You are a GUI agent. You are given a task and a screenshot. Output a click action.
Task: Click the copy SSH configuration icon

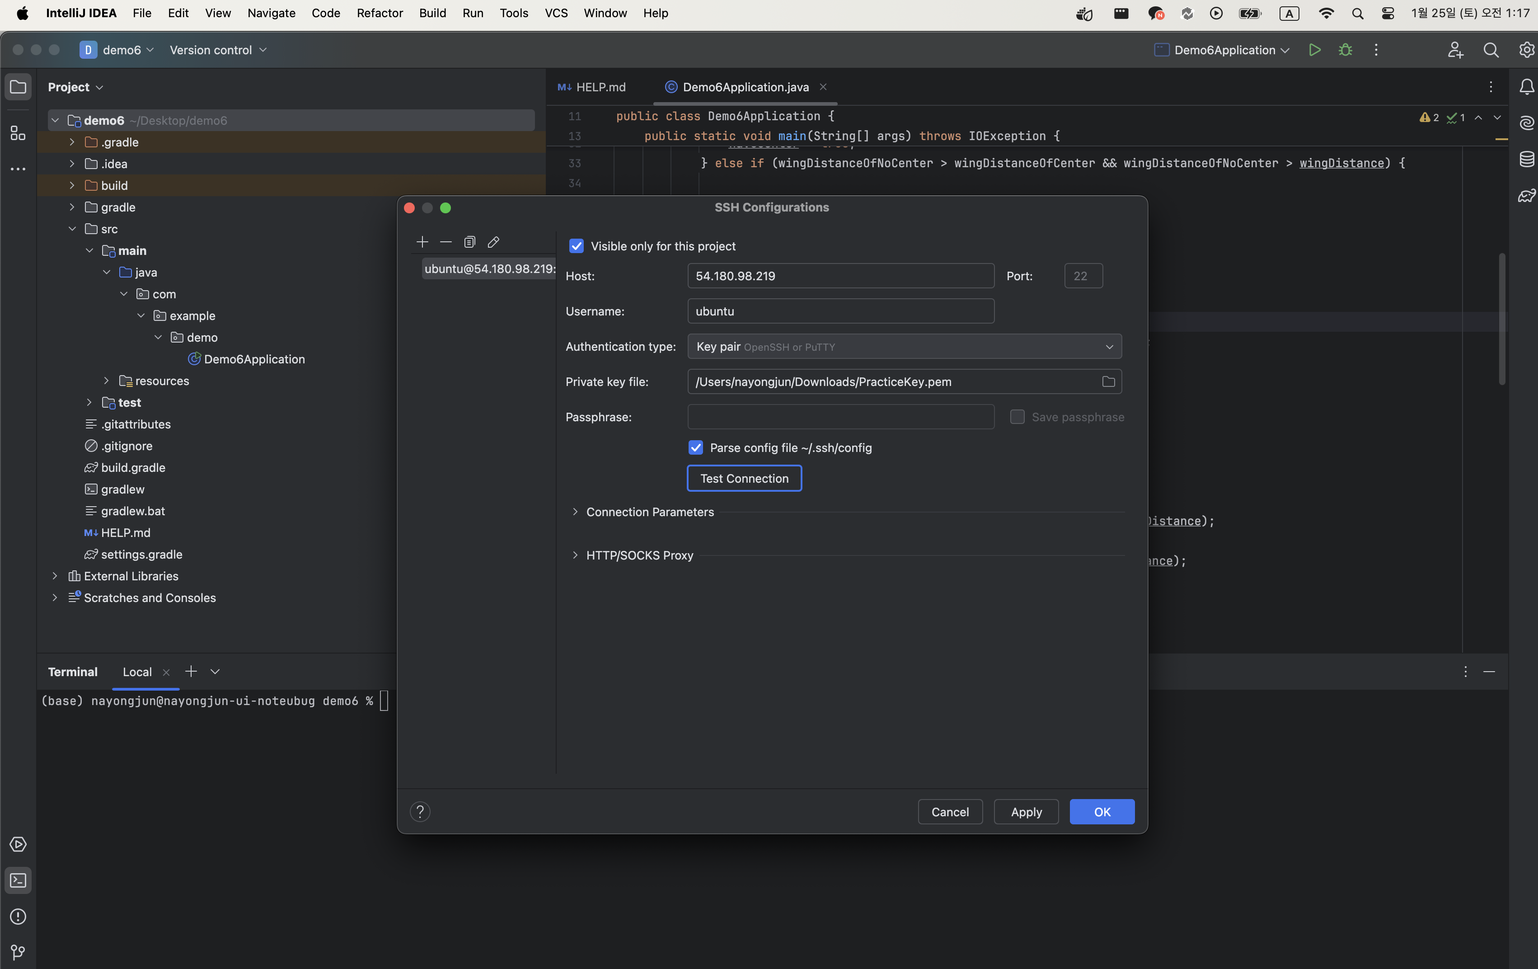(x=469, y=242)
